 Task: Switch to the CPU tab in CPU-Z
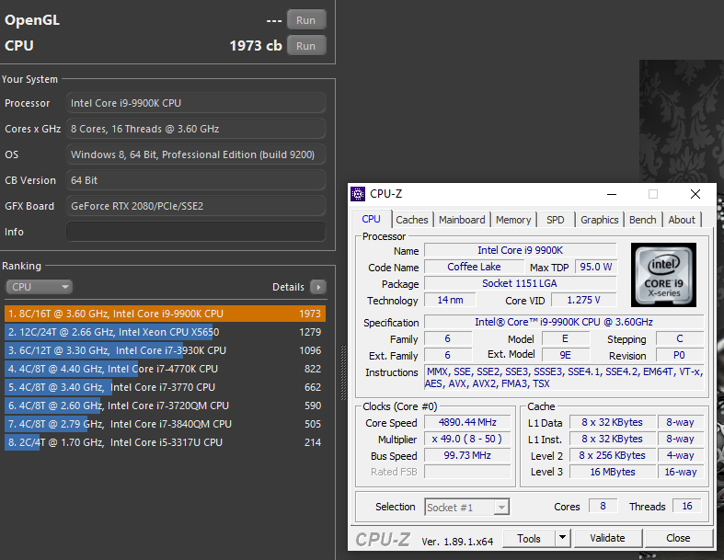[372, 219]
